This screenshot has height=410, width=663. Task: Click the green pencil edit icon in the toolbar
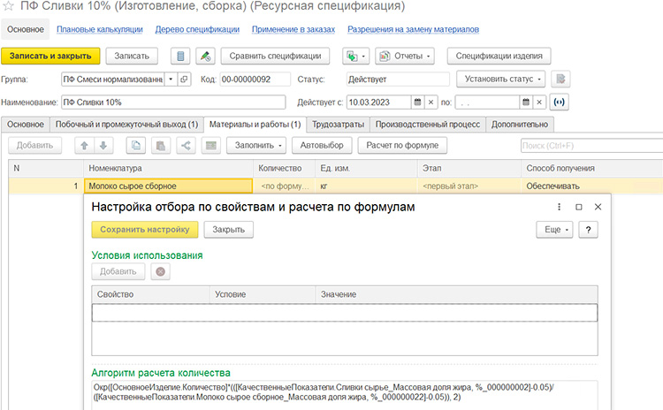(x=205, y=56)
